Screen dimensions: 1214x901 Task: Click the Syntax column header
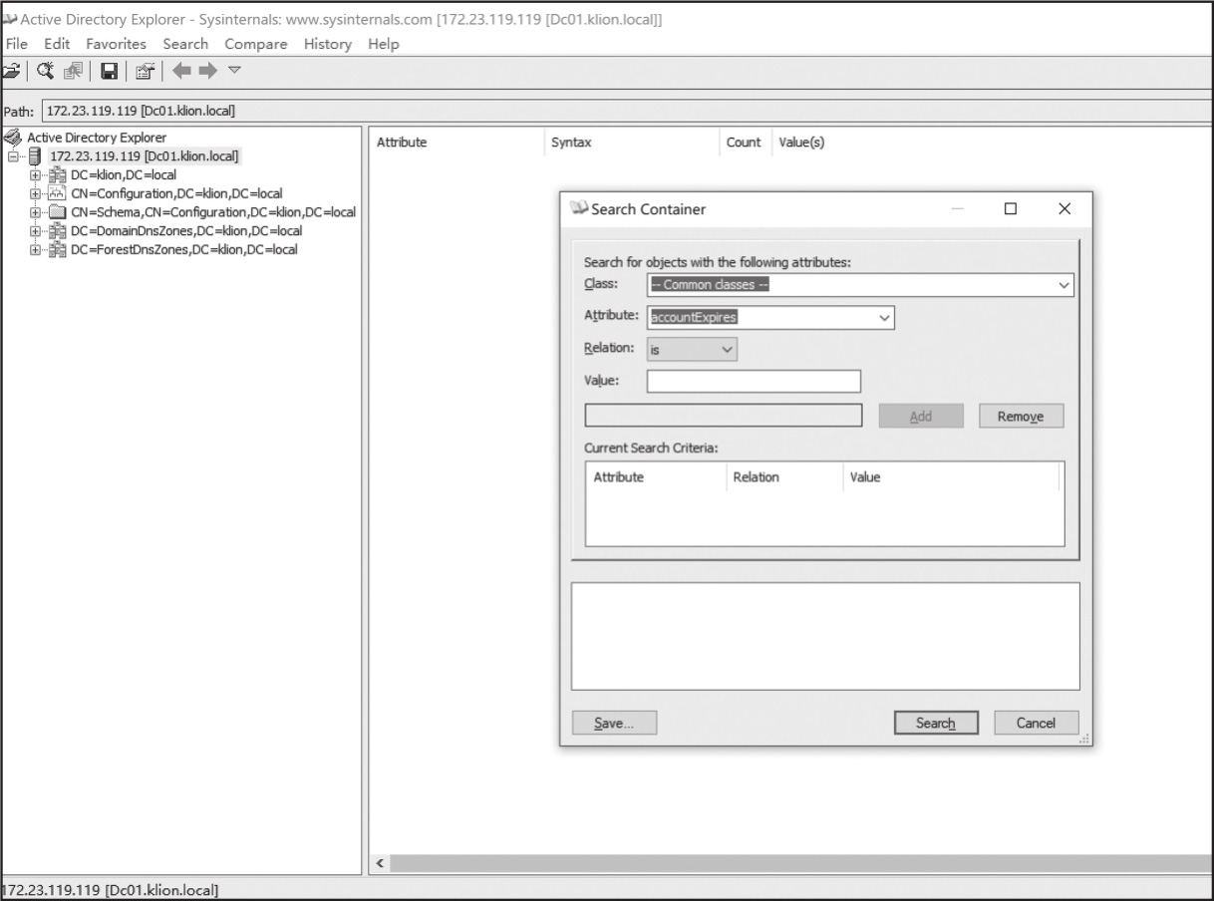(x=631, y=143)
